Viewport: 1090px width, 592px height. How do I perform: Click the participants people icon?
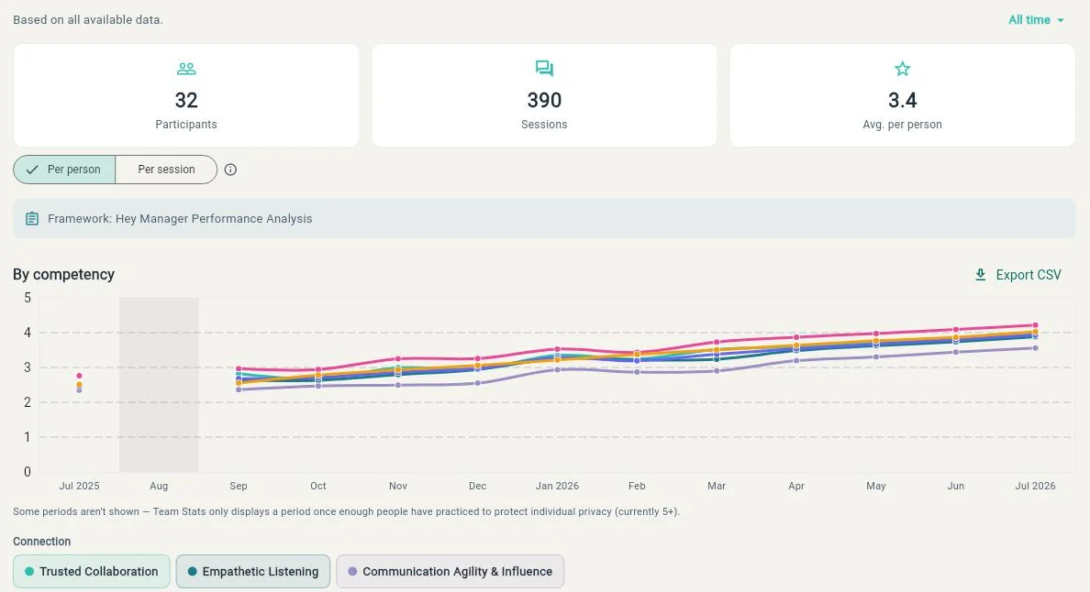tap(186, 69)
